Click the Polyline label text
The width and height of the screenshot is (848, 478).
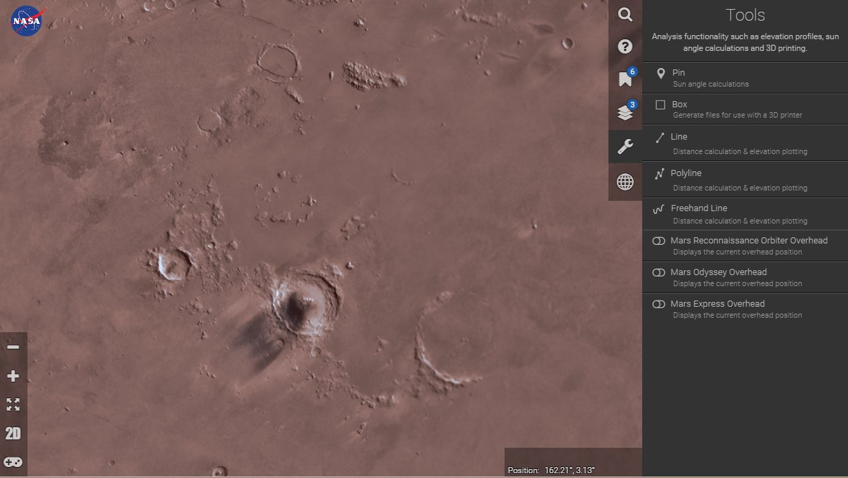(x=686, y=173)
